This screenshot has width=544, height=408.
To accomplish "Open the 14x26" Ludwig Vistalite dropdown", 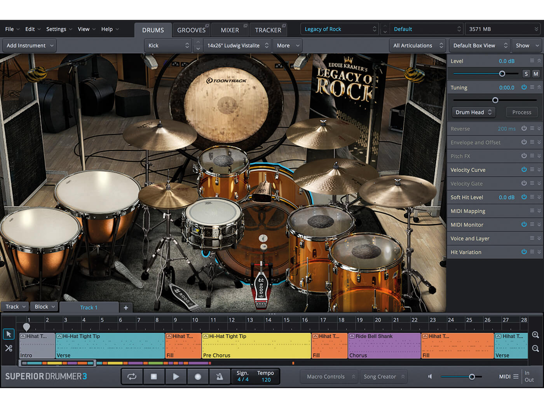I will click(237, 45).
